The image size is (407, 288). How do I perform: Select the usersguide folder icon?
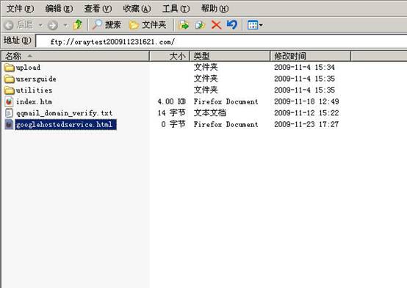(x=10, y=79)
